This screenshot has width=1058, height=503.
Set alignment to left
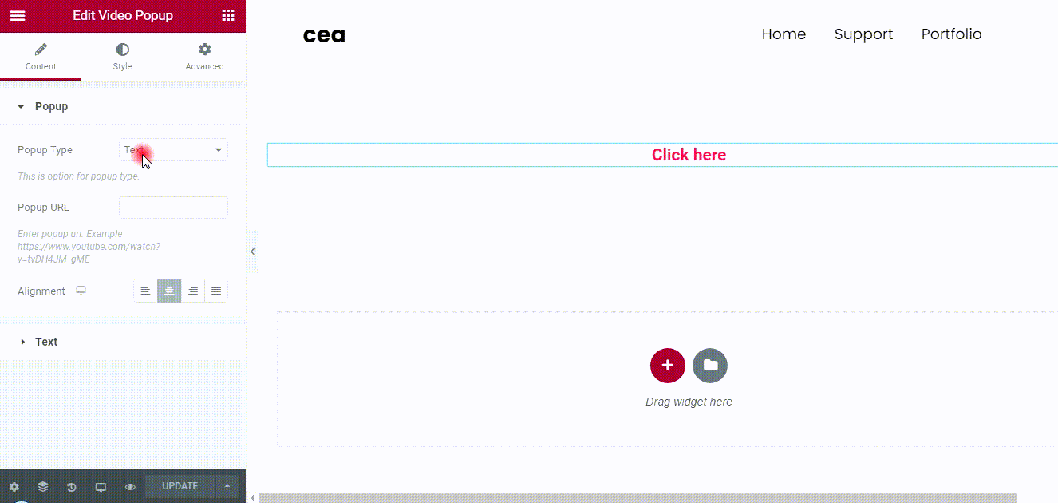tap(145, 291)
